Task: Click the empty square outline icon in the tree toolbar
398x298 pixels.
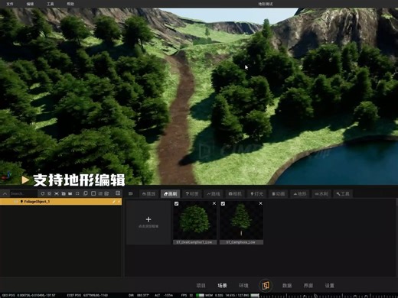Action: point(93,193)
